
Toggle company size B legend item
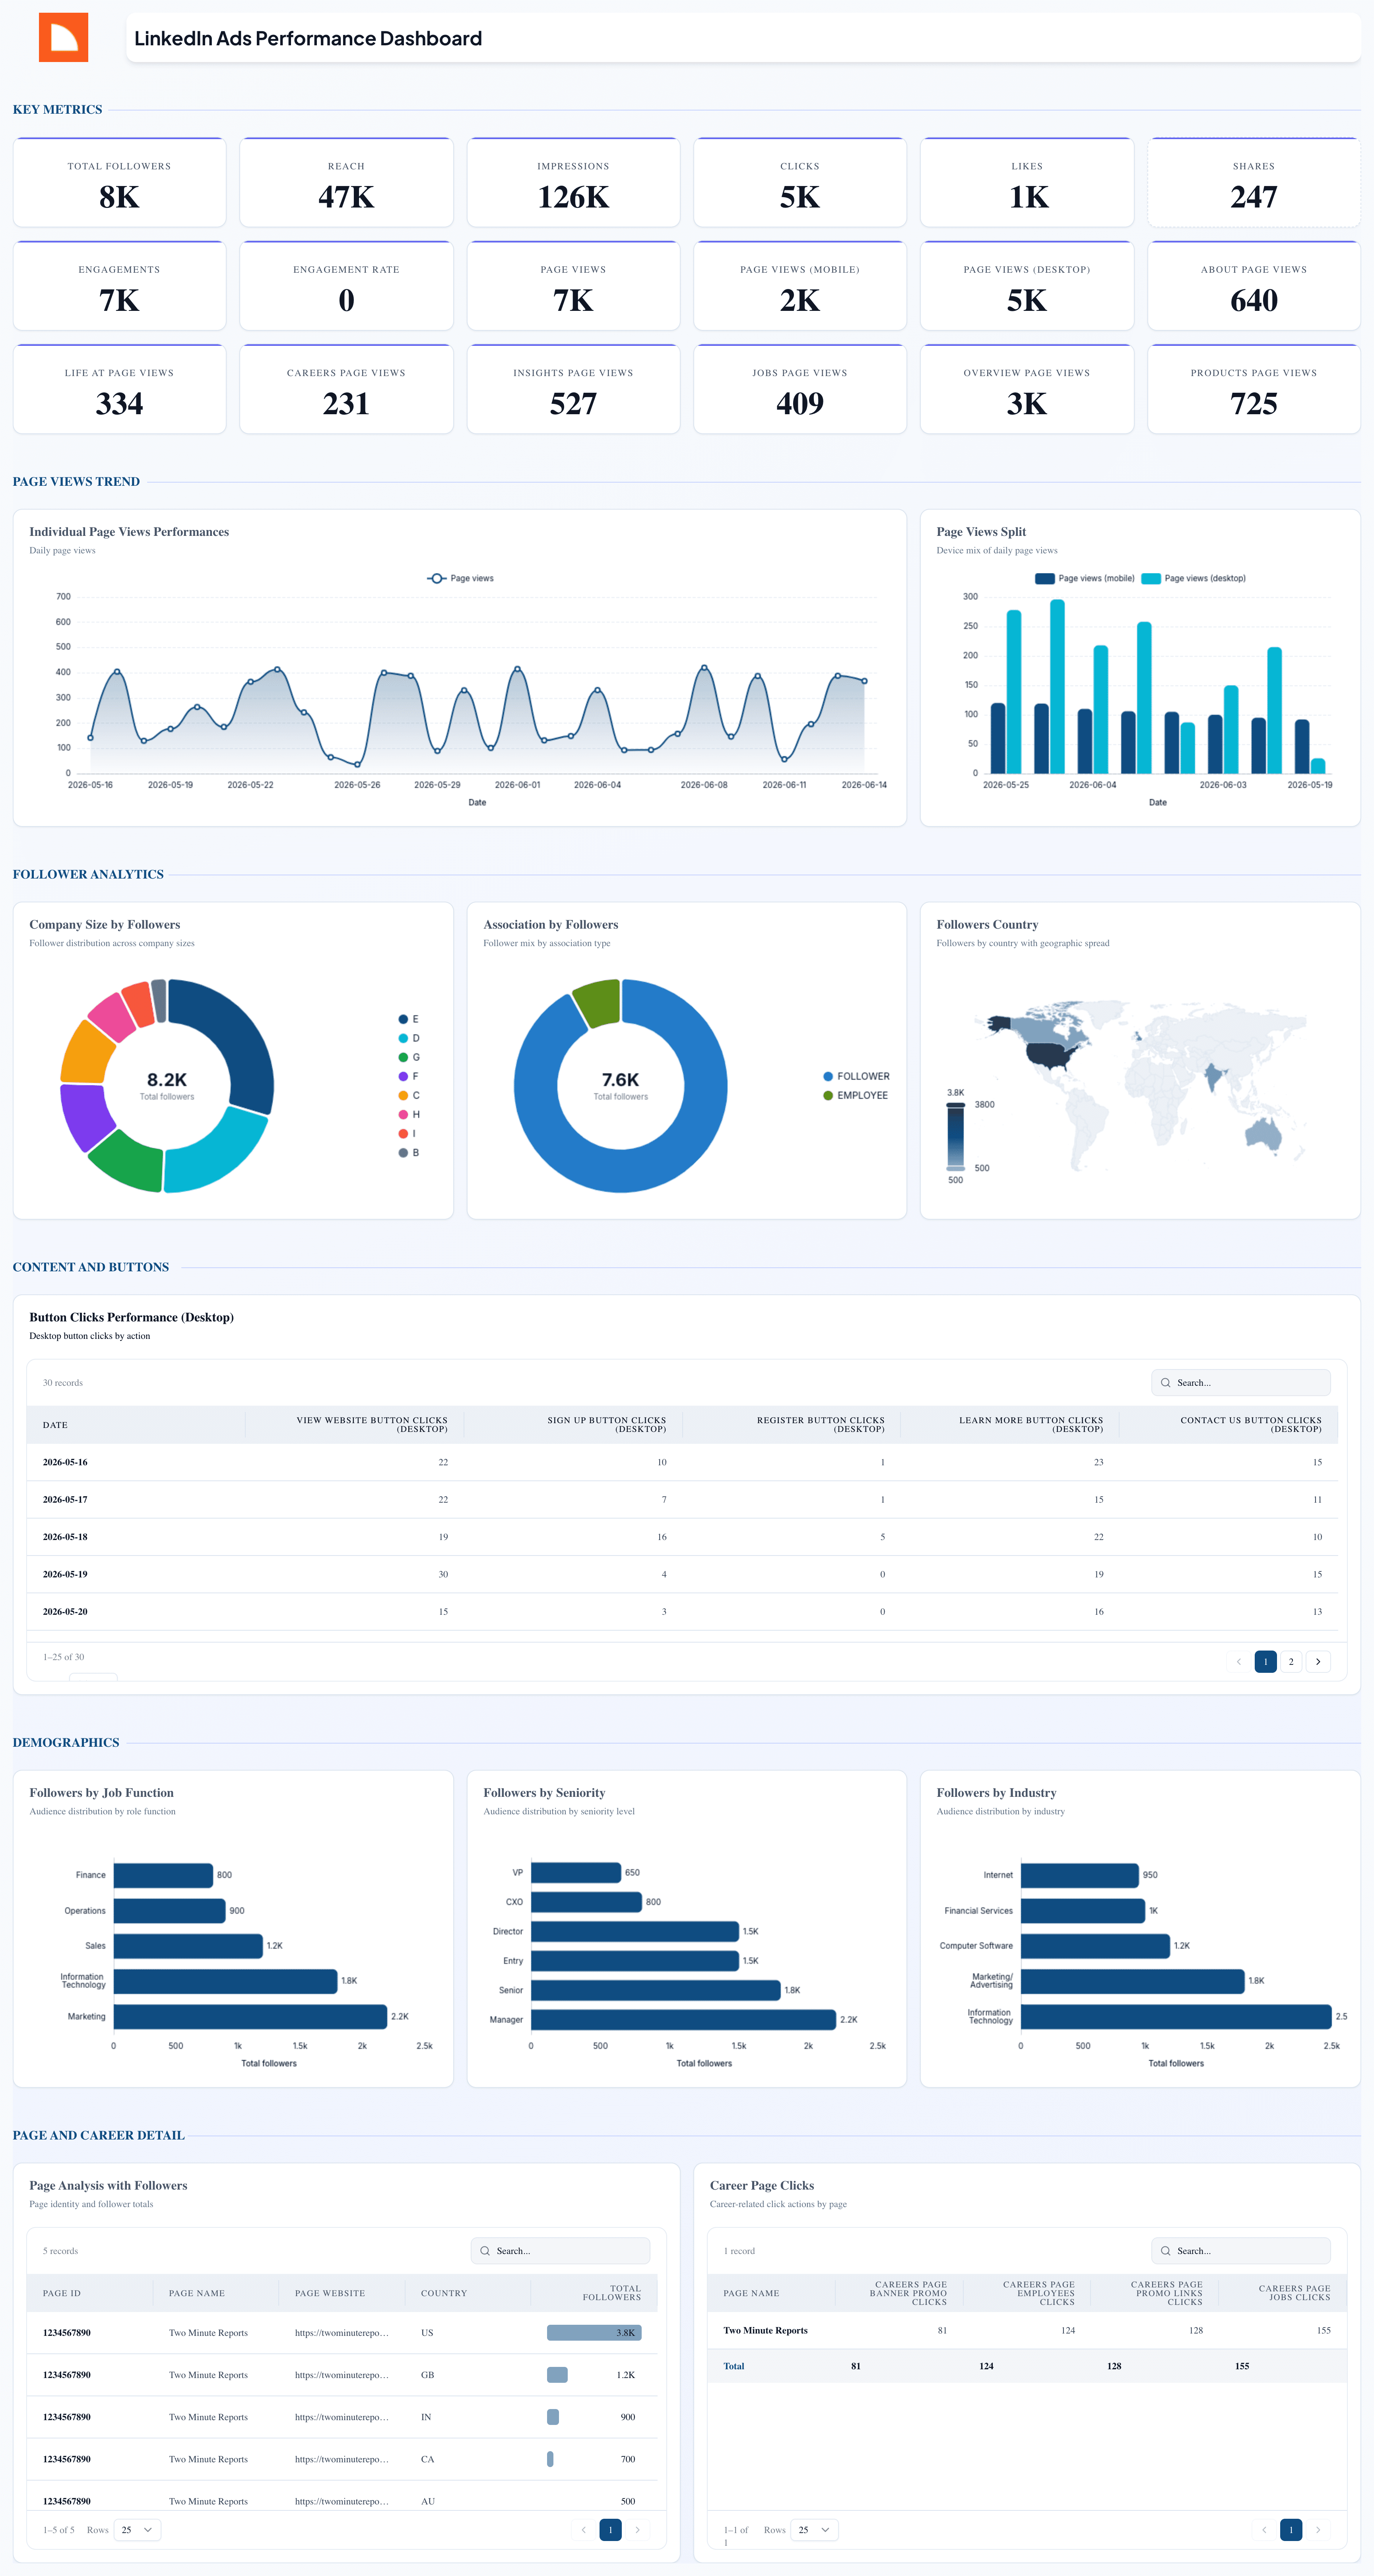point(409,1153)
